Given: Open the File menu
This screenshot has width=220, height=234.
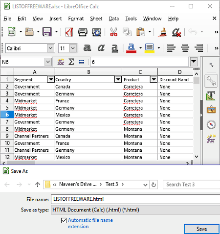Looking at the screenshot, I should pos(7,19).
